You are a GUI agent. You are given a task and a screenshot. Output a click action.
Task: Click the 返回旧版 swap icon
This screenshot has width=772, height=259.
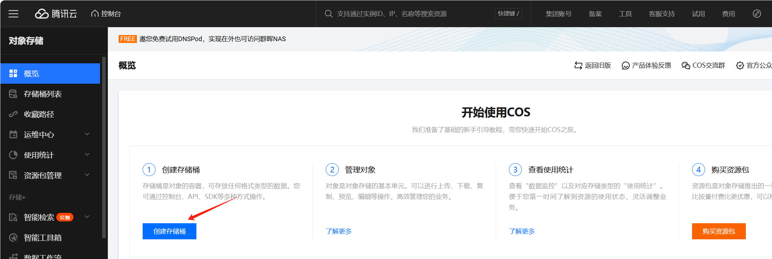[x=578, y=65]
